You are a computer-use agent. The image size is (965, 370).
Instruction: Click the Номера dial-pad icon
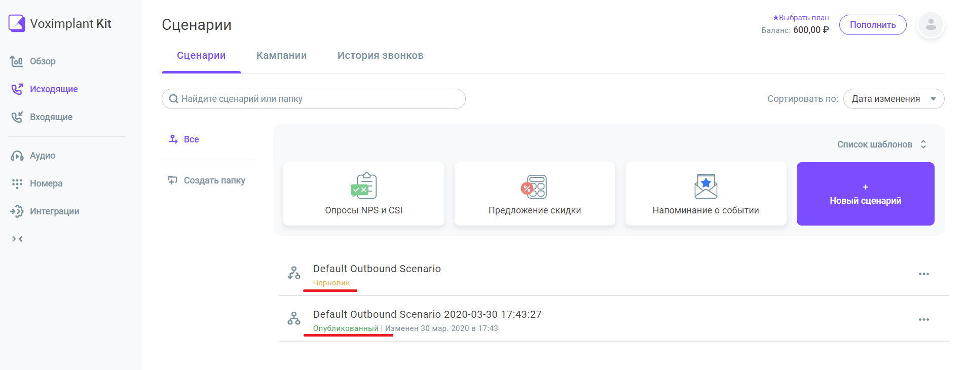17,183
